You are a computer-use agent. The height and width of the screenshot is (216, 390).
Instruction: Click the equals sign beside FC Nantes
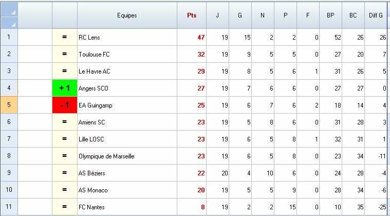tap(65, 207)
